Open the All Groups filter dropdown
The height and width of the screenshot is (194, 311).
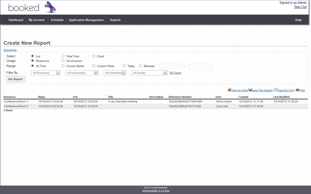(149, 73)
